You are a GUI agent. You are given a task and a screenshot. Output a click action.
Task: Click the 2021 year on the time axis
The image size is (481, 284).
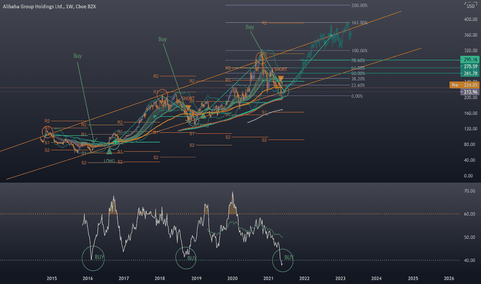(x=268, y=278)
